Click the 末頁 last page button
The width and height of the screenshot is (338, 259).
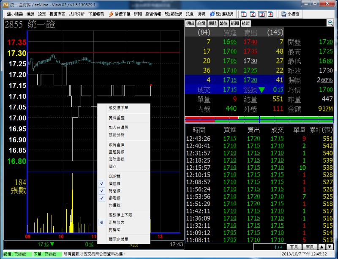(x=309, y=246)
